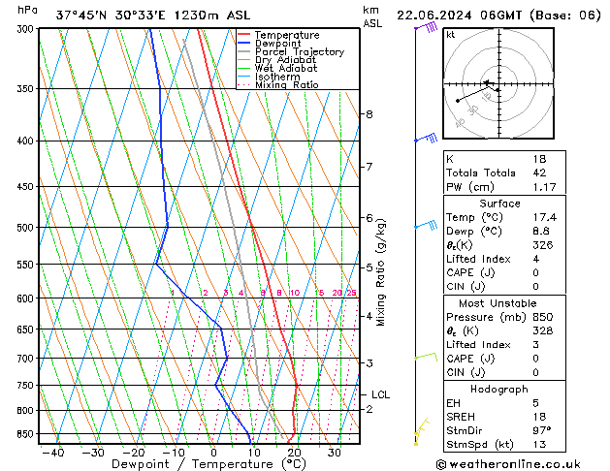Click the purple wind barb at 300 hPa
The width and height of the screenshot is (610, 471).
coord(424,29)
